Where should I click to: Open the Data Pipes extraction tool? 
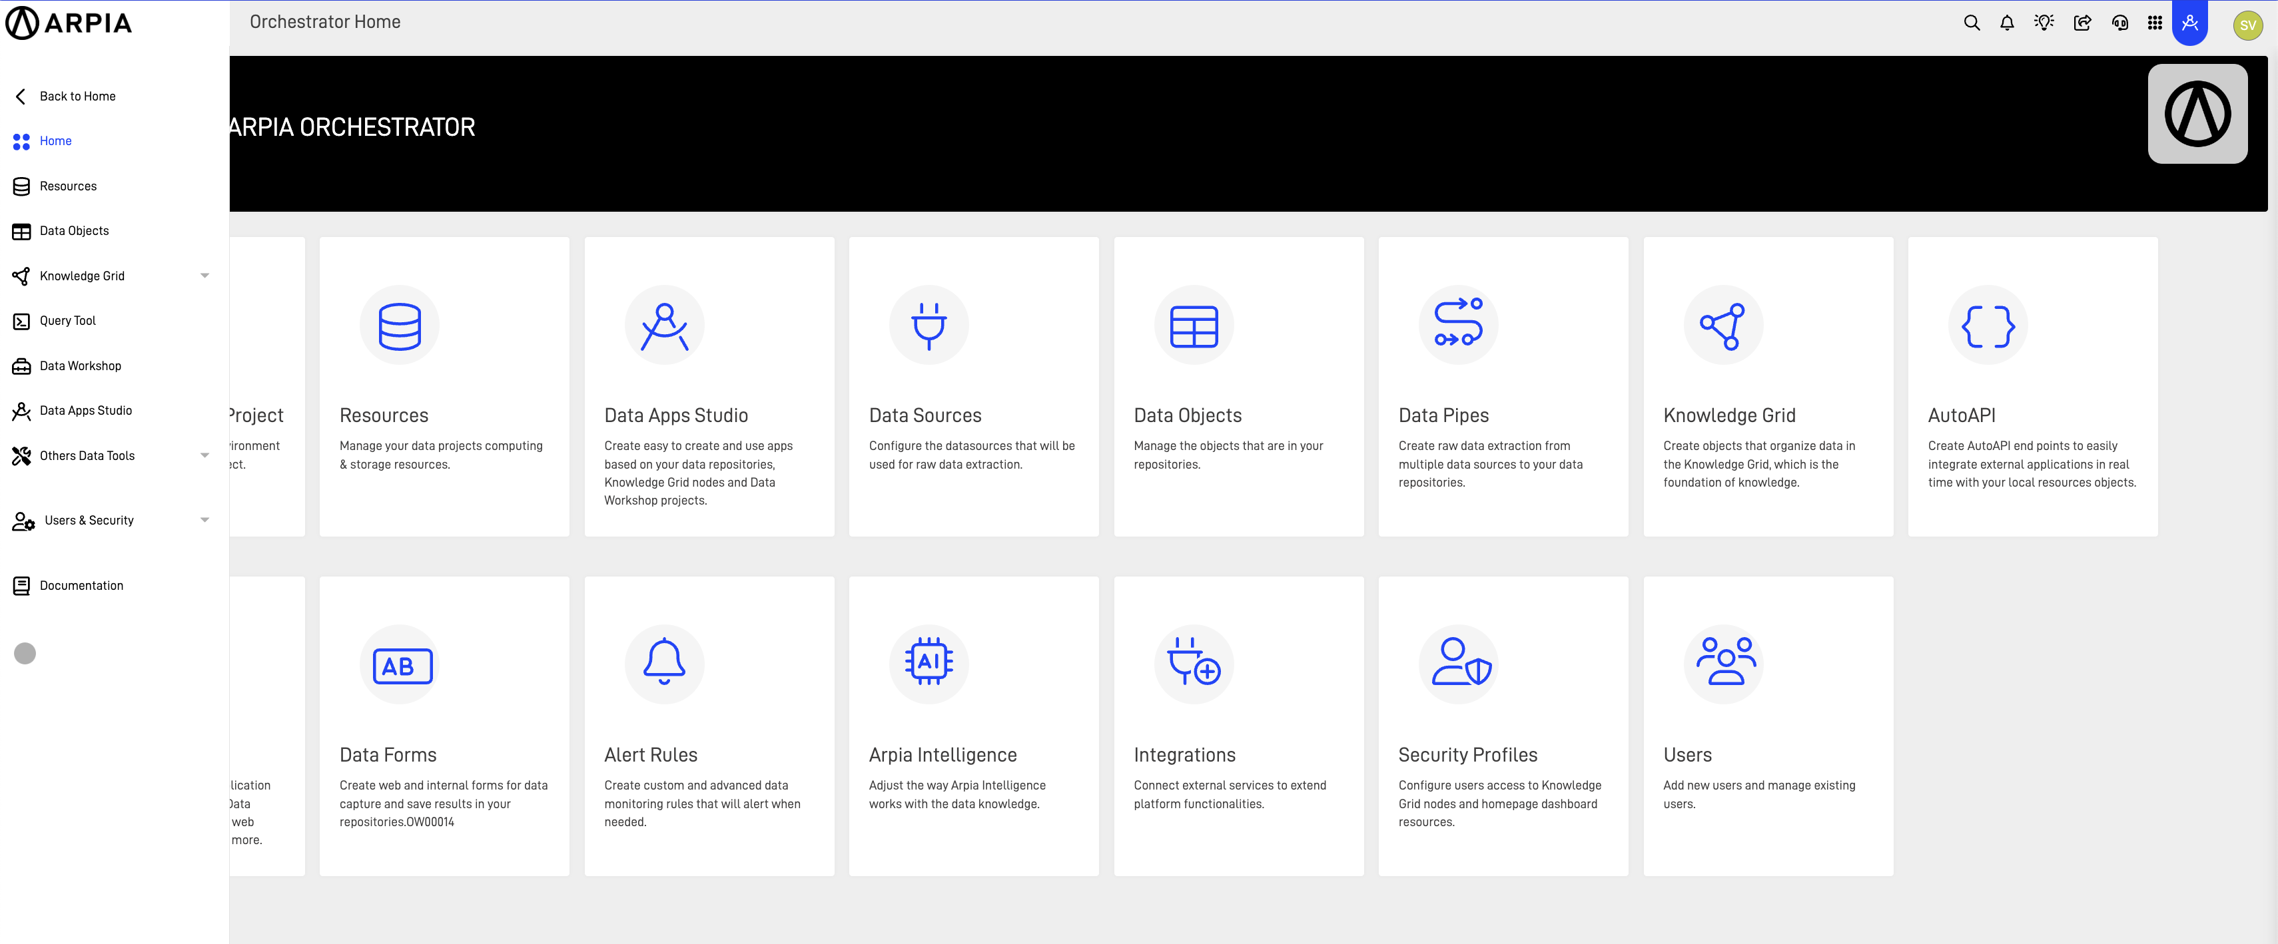[x=1502, y=386]
